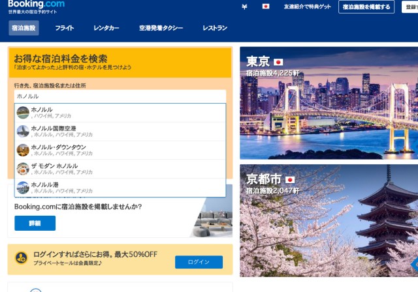418x292 pixels.
Task: Click the 宿泊施設2,047軒 text
Action: 273,191
